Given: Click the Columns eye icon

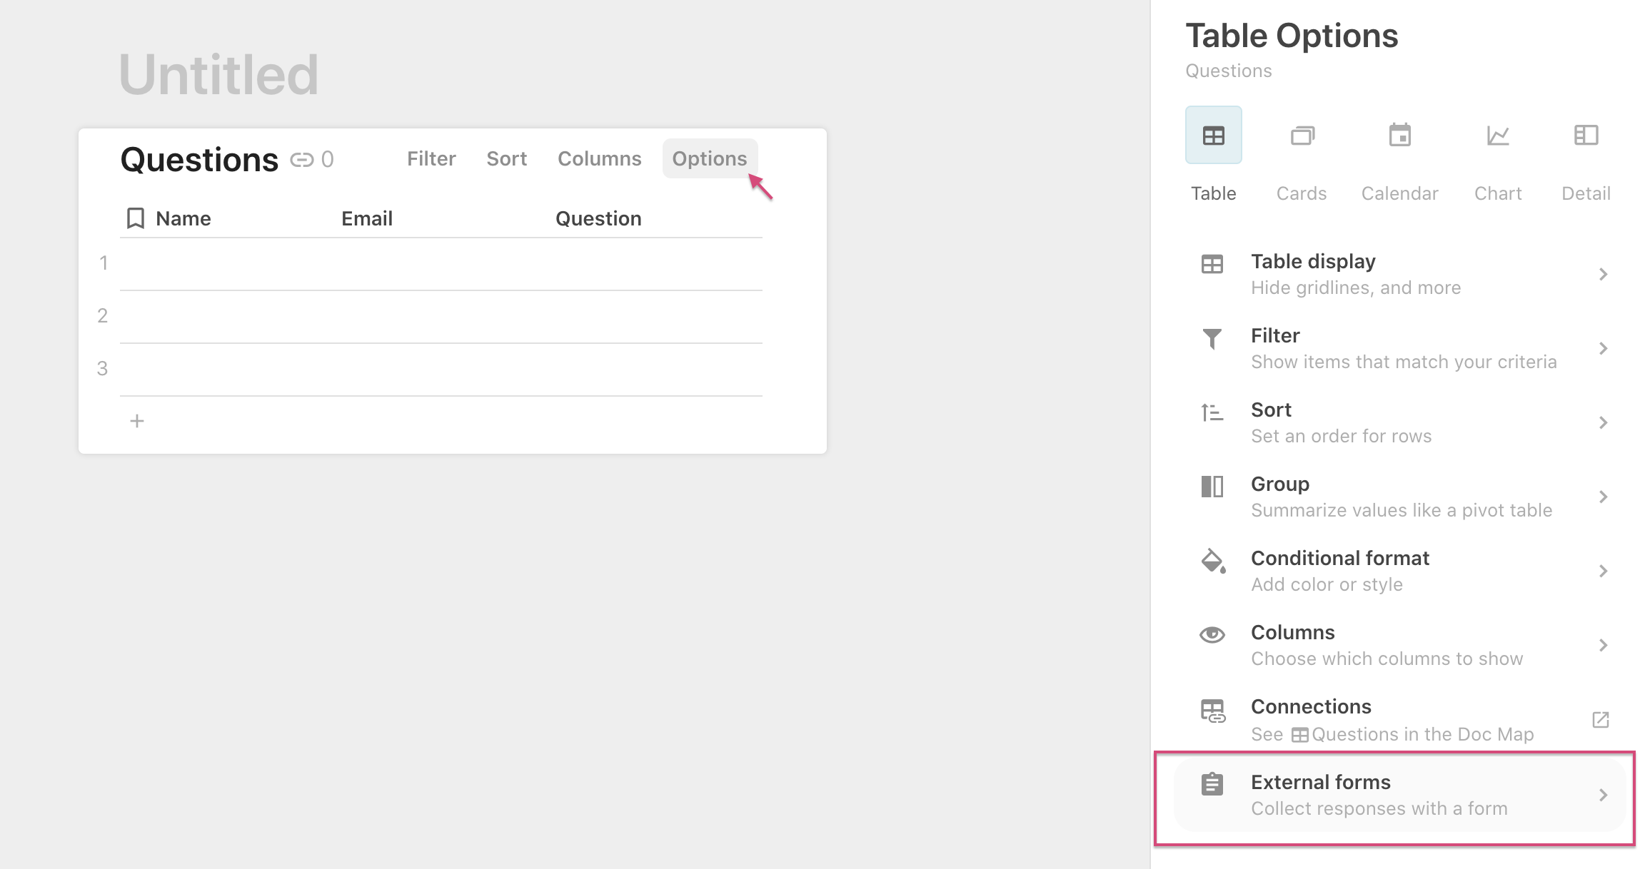Looking at the screenshot, I should click(1212, 635).
